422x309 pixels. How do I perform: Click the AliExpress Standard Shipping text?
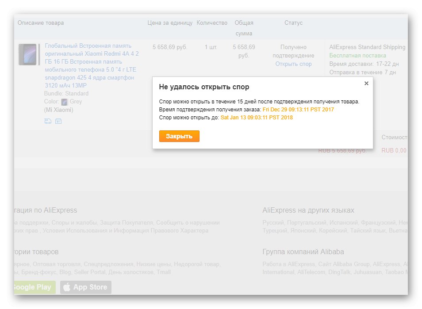point(367,47)
